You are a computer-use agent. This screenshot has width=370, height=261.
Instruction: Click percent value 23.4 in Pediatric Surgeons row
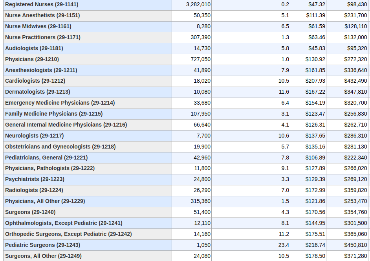pos(284,245)
